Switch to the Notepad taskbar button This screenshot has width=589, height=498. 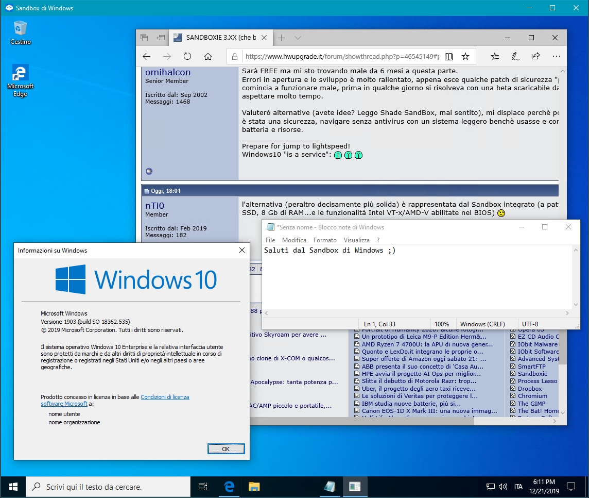(330, 487)
